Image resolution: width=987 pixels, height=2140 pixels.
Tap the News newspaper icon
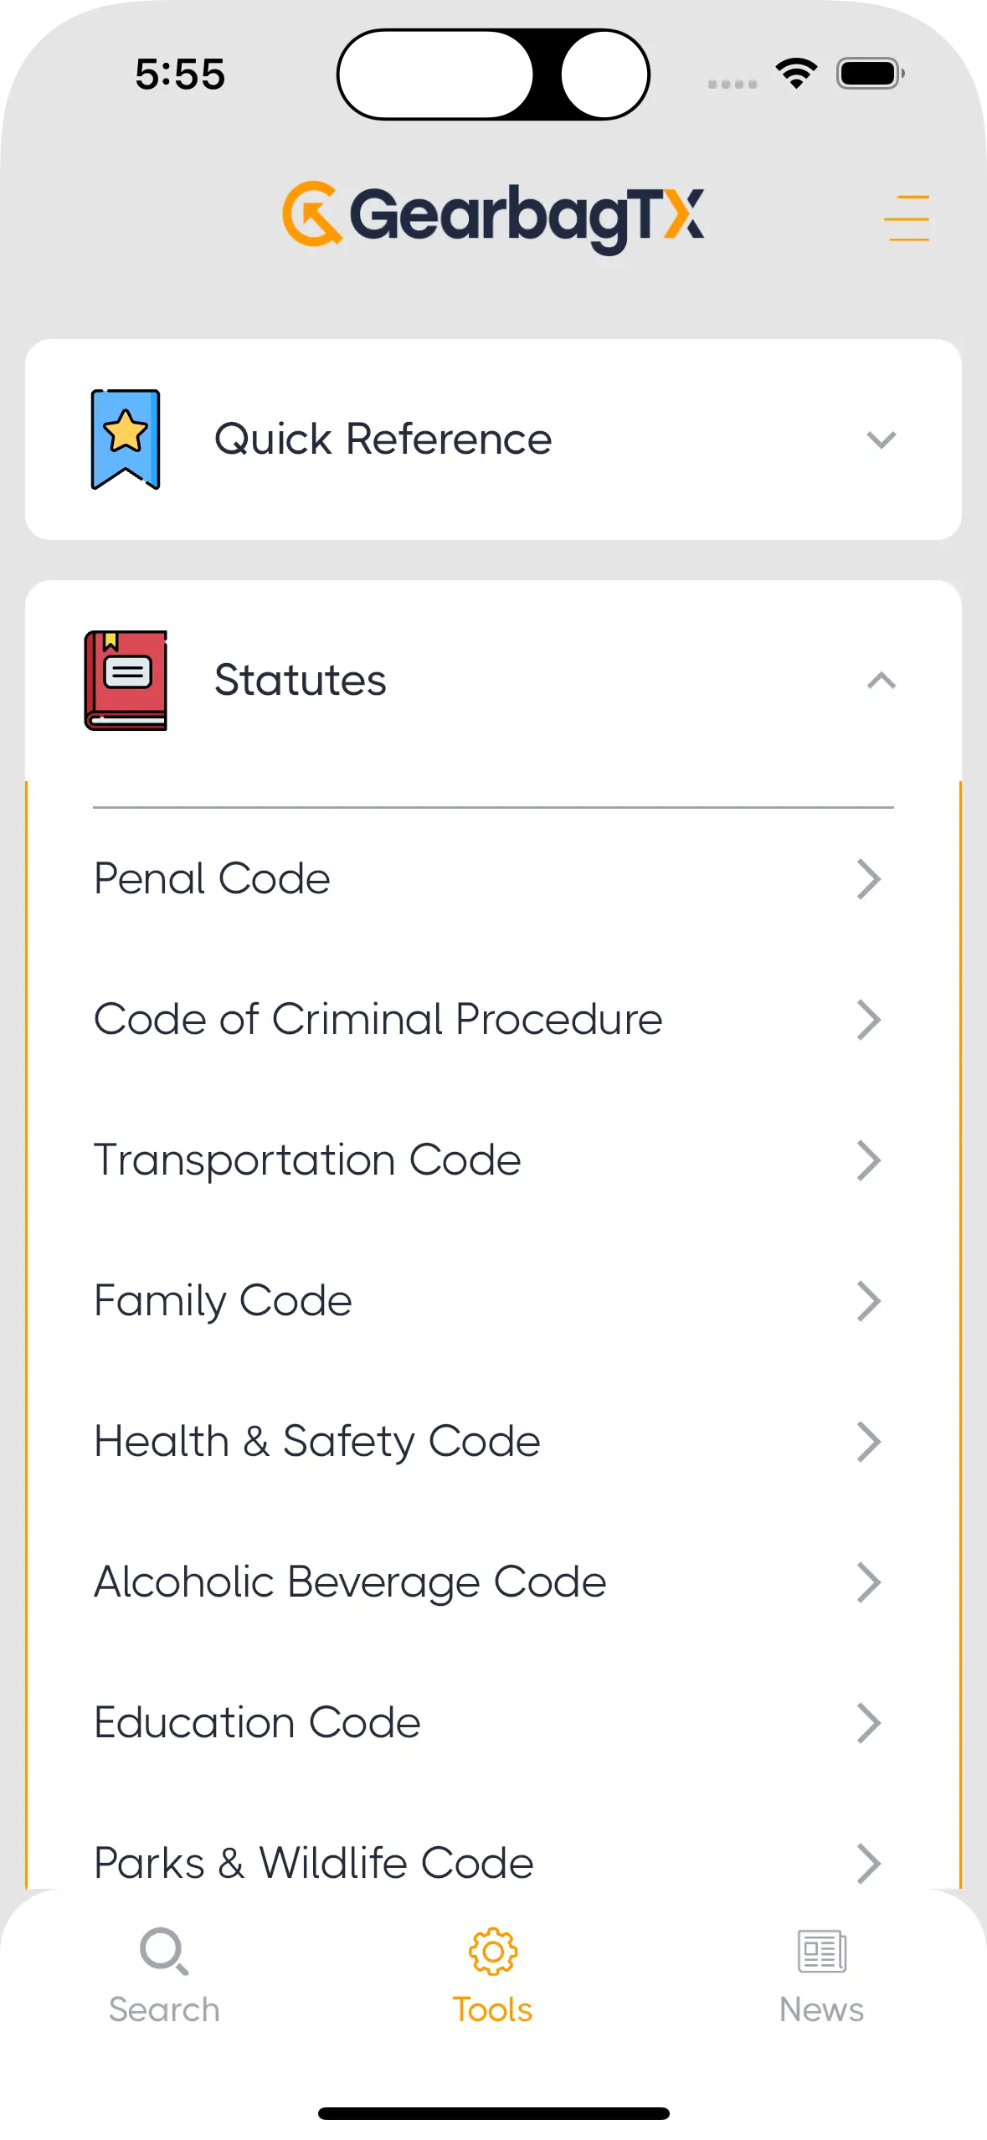(x=821, y=1951)
